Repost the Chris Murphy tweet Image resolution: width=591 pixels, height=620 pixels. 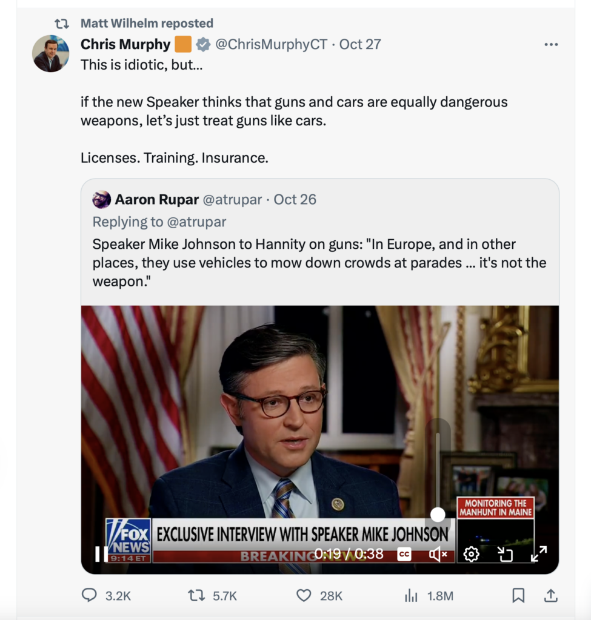pos(196,596)
